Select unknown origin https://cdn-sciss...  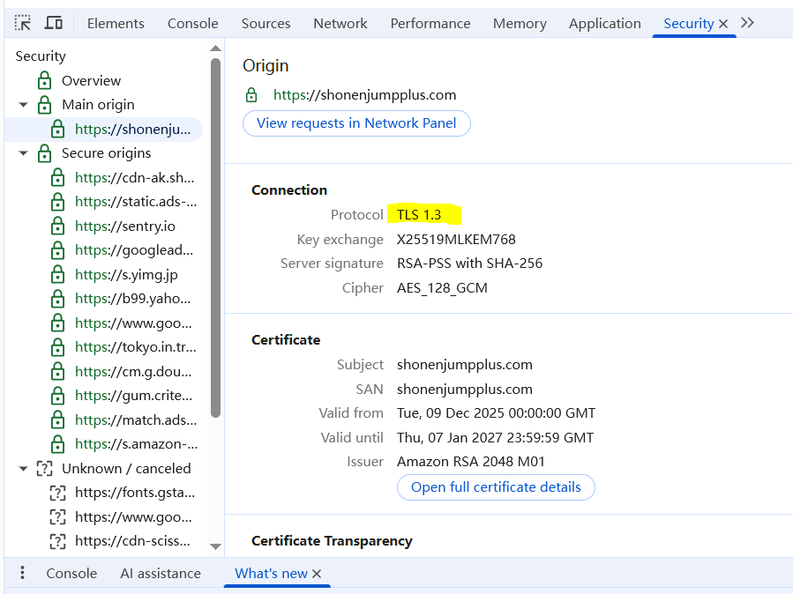coord(132,541)
